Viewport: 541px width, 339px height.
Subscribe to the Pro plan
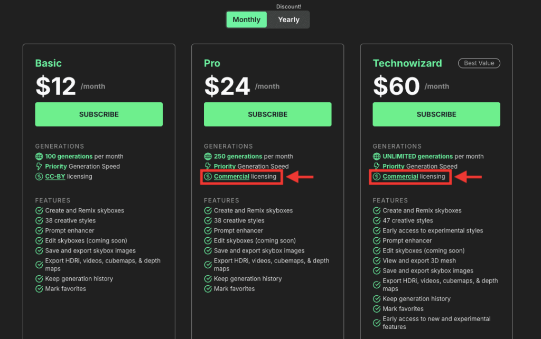267,114
